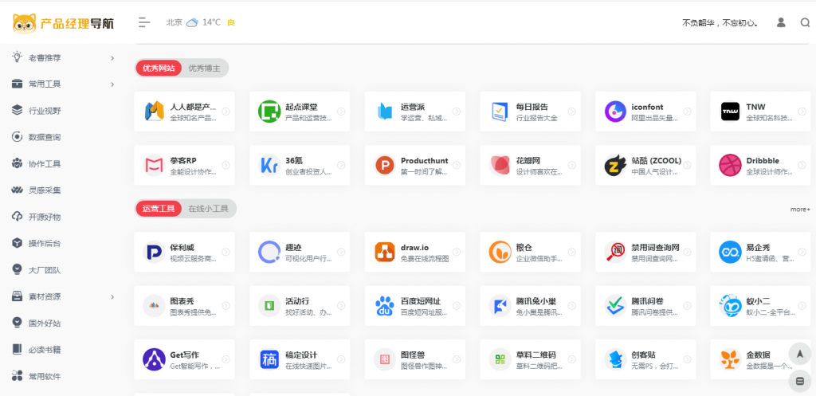
Task: Open the user account icon
Action: pyautogui.click(x=781, y=22)
